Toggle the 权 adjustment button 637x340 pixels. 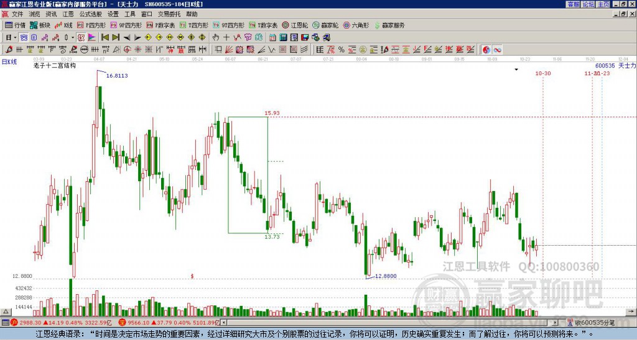tap(81, 38)
